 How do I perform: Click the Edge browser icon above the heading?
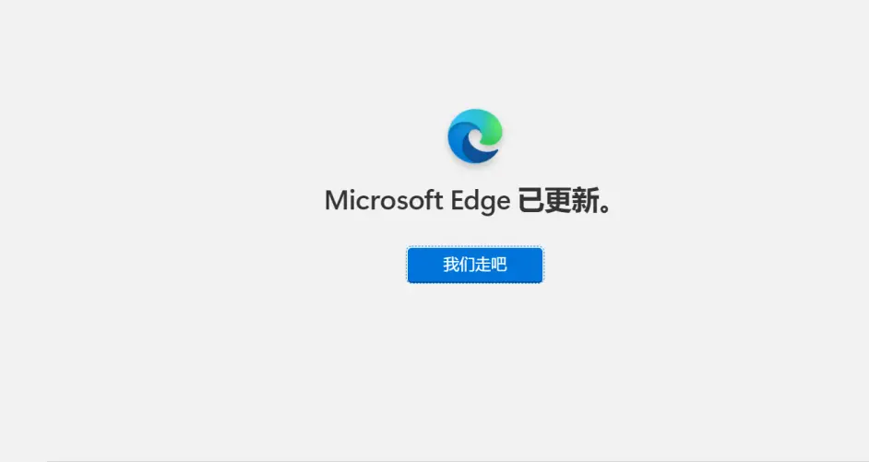coord(475,136)
